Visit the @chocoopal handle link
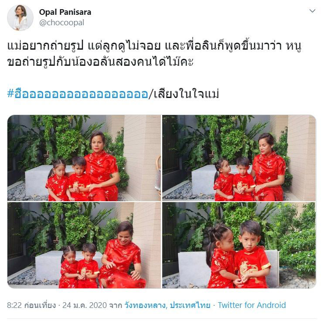Image resolution: width=324 pixels, height=321 pixels. pyautogui.click(x=61, y=23)
